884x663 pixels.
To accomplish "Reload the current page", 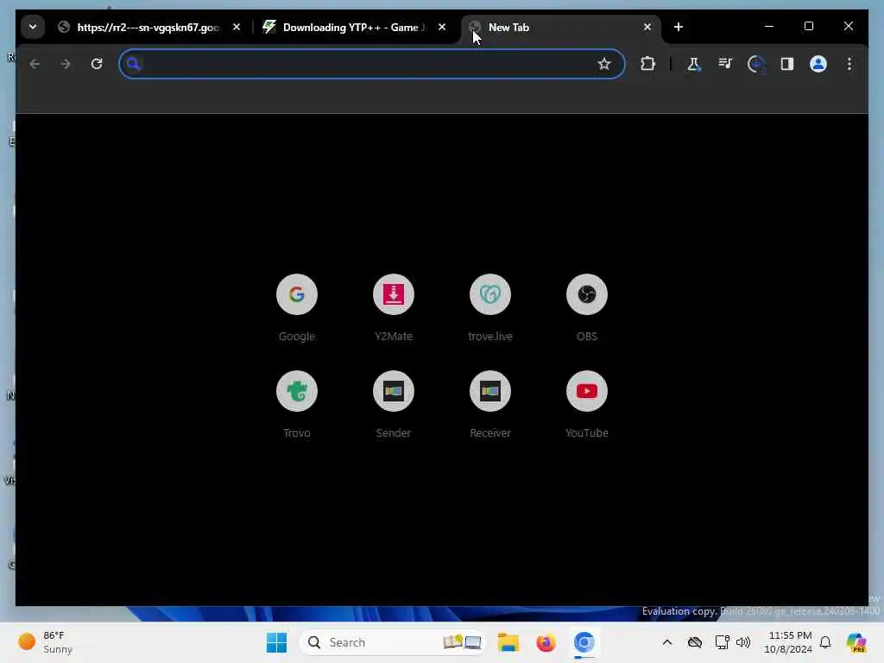I will click(97, 64).
